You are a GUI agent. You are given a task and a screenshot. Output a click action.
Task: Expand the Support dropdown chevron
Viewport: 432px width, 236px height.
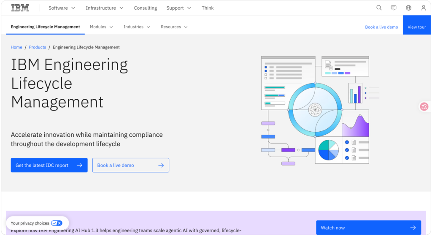pos(189,8)
